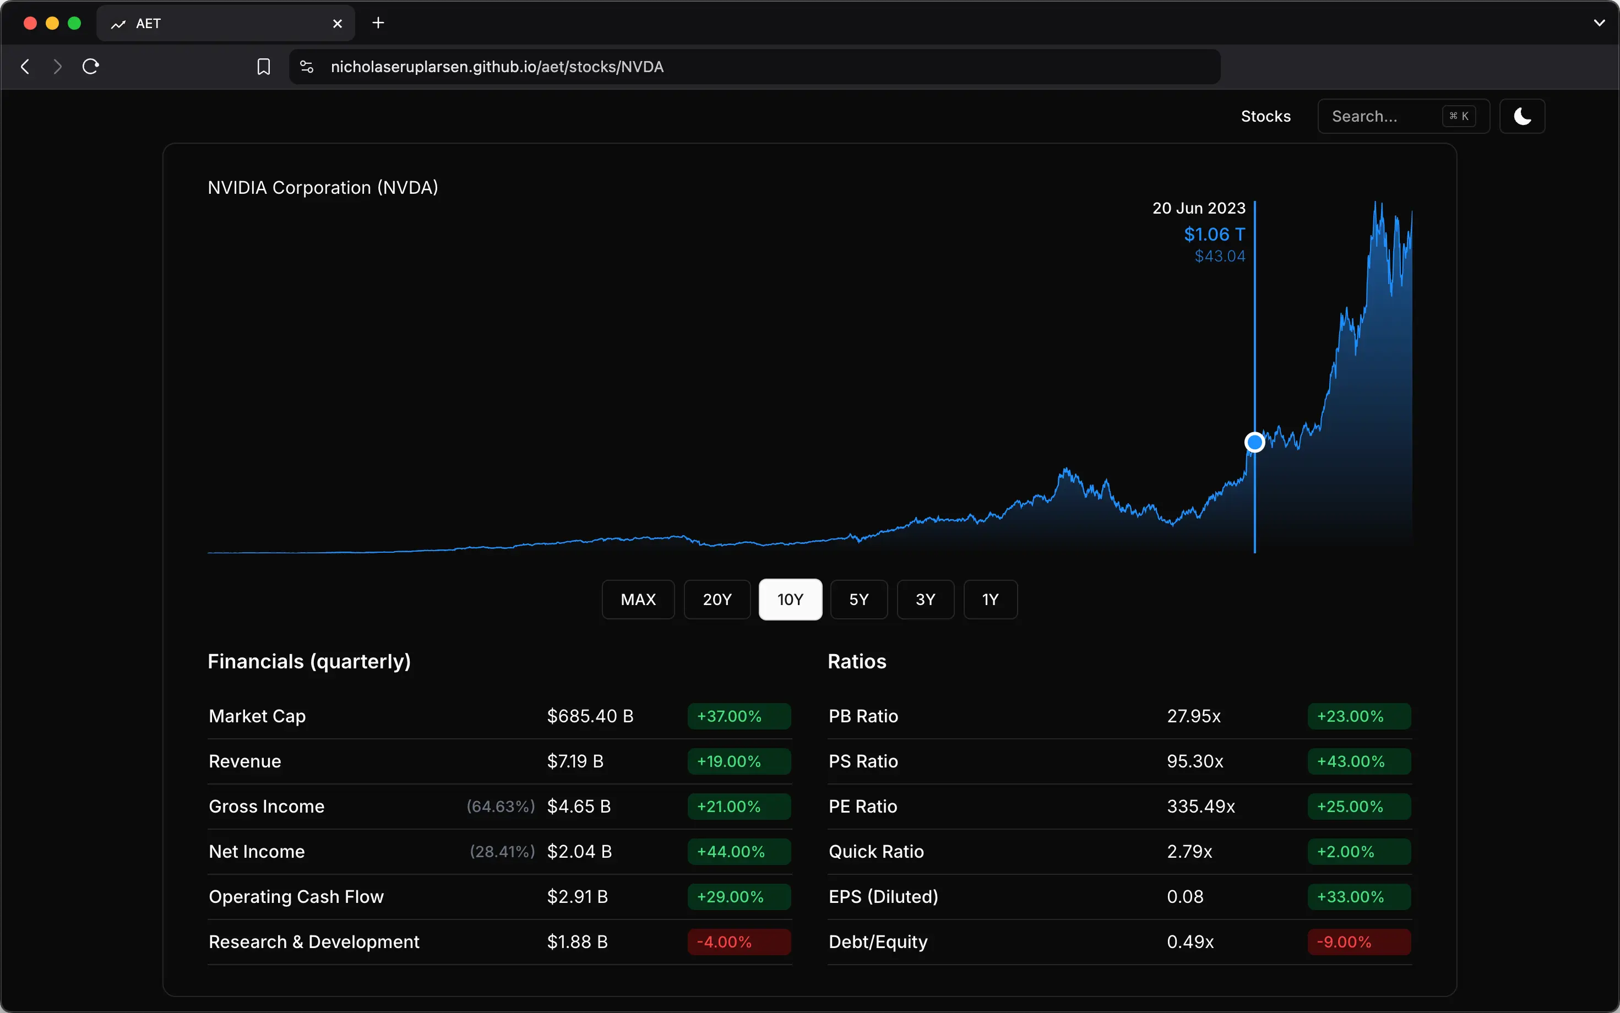Select the Revenue row label
Viewport: 1620px width, 1013px height.
[245, 761]
